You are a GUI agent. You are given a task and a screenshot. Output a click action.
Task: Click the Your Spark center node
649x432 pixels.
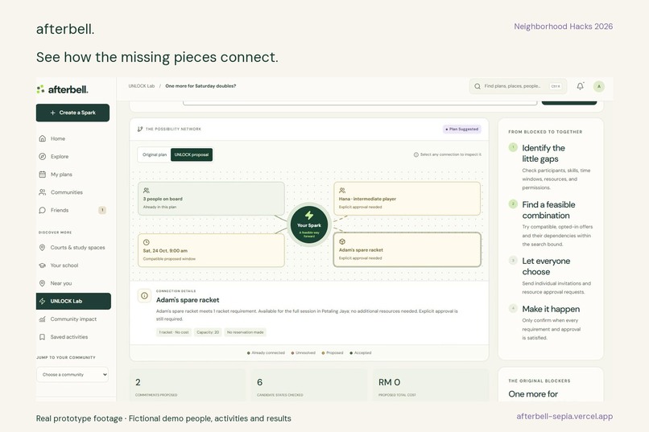[x=308, y=225]
